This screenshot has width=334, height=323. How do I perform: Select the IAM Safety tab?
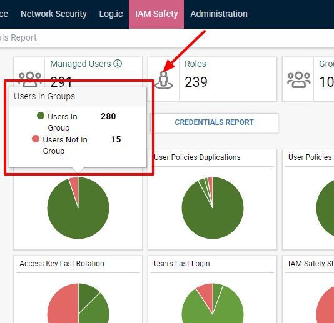click(156, 14)
